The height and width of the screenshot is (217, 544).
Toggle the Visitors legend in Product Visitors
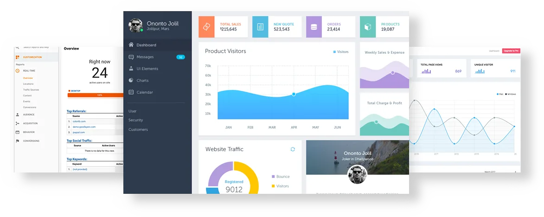tap(341, 51)
